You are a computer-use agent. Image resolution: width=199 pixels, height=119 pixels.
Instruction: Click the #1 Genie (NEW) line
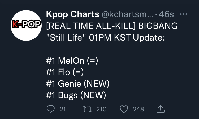78,84
